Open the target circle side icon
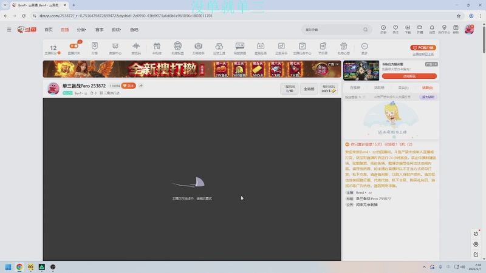Screen dimensions: 486x273 [x=476, y=244]
